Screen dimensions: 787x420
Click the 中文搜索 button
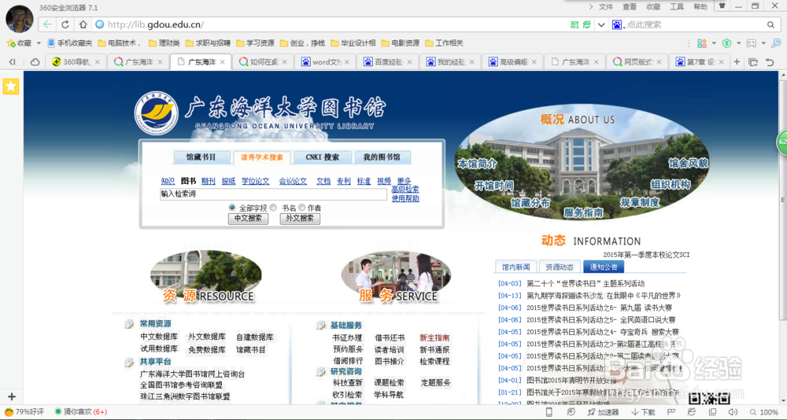coord(248,219)
